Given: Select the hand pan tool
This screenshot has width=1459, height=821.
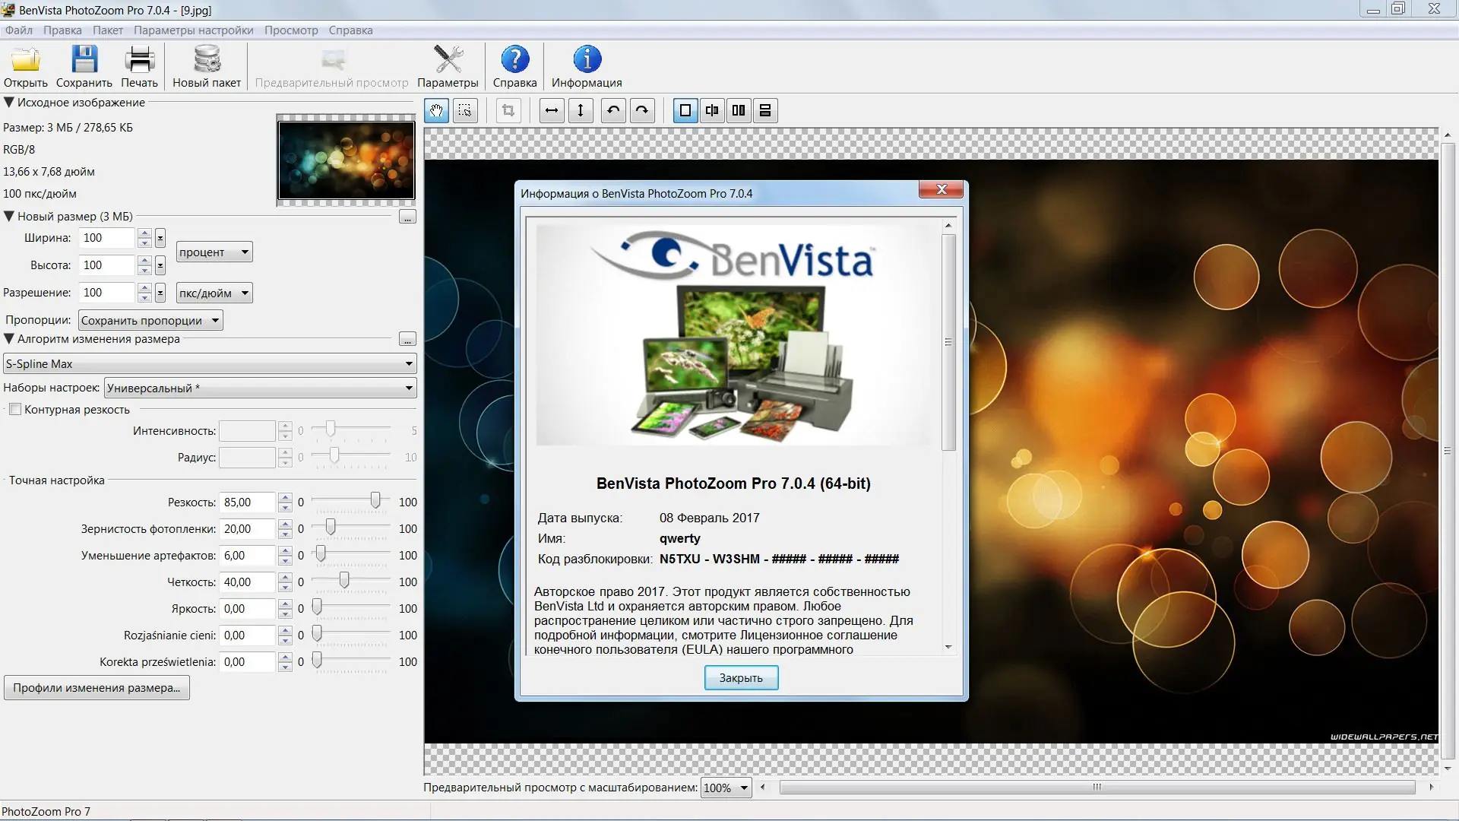Looking at the screenshot, I should [436, 111].
